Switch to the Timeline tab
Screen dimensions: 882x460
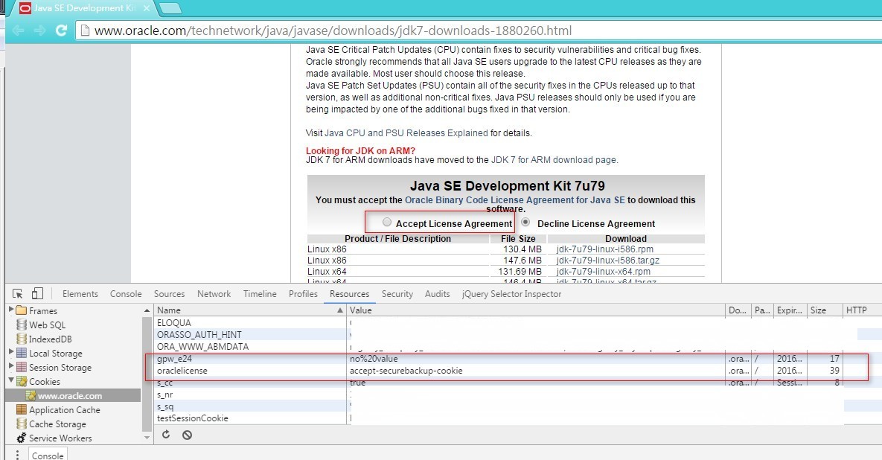click(x=260, y=293)
